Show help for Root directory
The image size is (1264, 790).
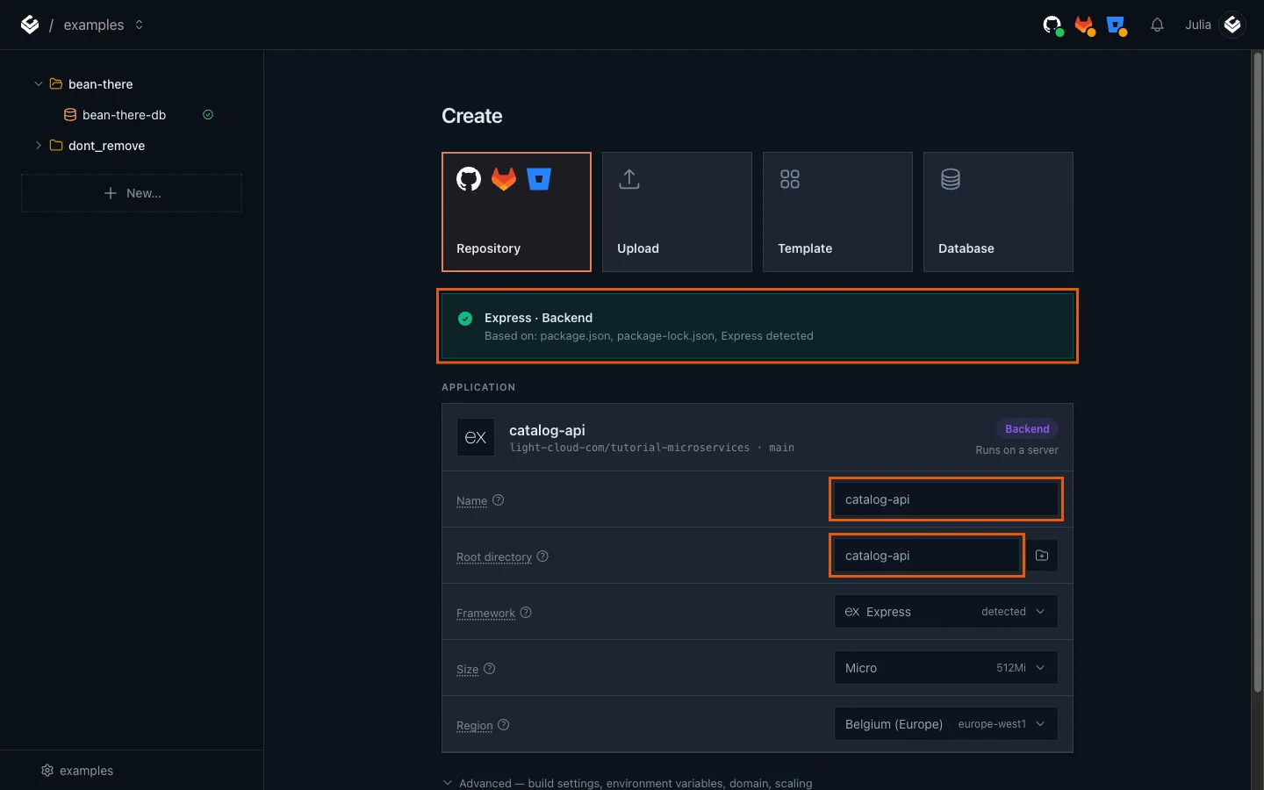click(x=542, y=557)
